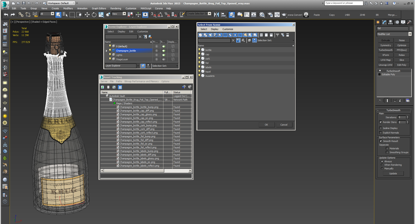Click the object color swatch beside foil
The image size is (415, 224).
click(x=411, y=28)
